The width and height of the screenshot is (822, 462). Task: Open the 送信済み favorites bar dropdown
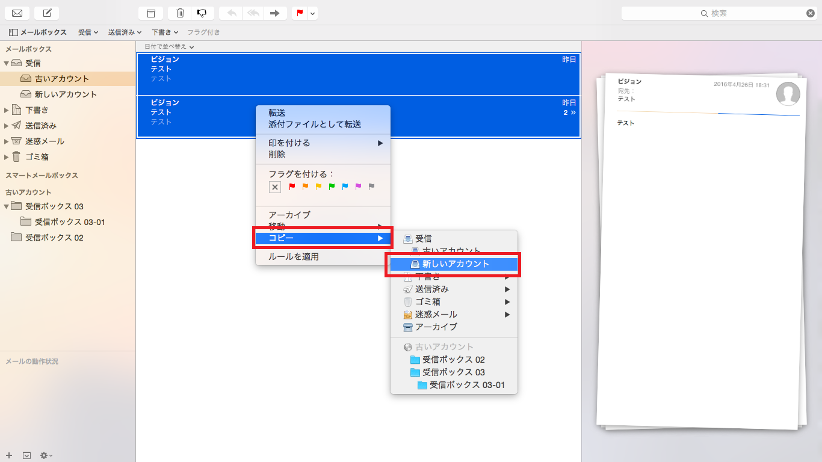(125, 32)
